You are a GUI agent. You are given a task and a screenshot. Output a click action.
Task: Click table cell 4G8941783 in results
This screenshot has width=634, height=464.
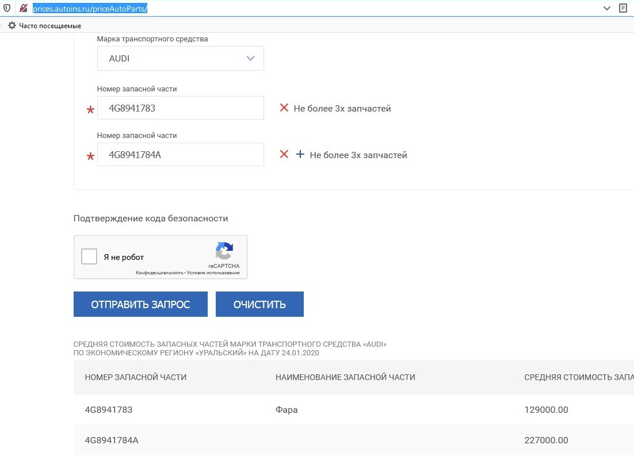[108, 410]
